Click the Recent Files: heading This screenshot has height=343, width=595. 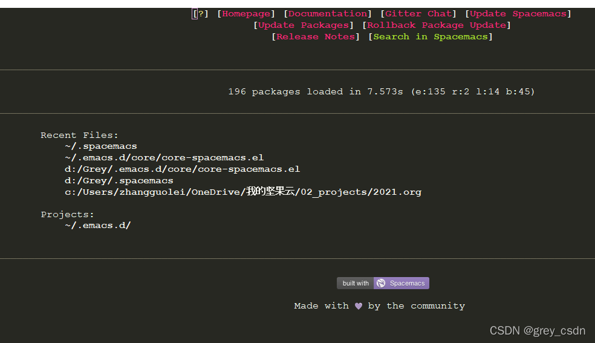(x=79, y=135)
